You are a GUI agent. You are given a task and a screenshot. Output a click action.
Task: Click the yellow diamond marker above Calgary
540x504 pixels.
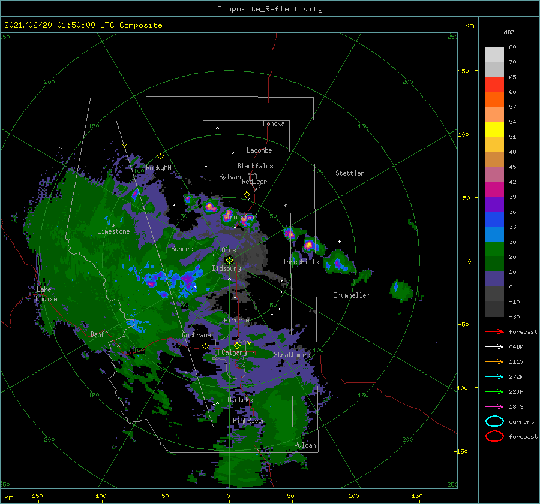(237, 345)
